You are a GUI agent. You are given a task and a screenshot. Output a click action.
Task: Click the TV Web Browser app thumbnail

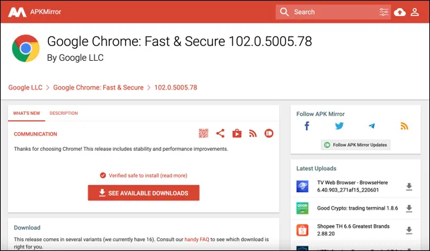point(303,186)
